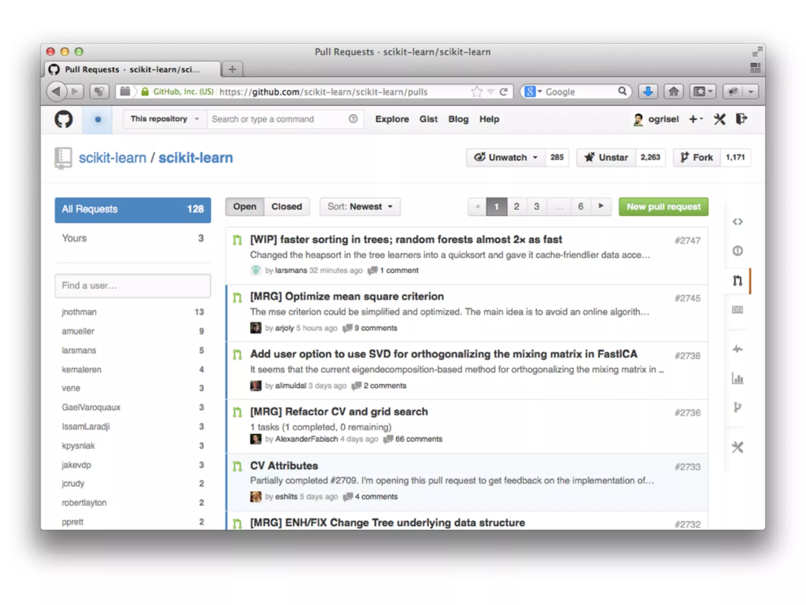806x605 pixels.
Task: Open the Code icon in right sidebar
Action: (738, 222)
